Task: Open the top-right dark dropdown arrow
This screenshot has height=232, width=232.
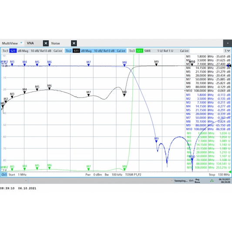Action: coord(228,44)
